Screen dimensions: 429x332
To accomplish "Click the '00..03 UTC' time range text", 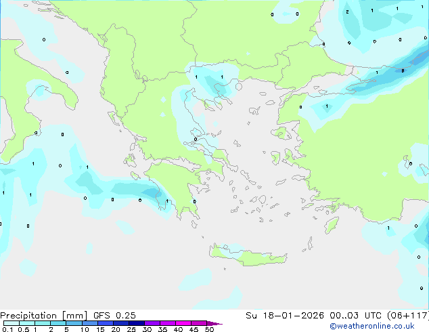I will pos(355,316).
